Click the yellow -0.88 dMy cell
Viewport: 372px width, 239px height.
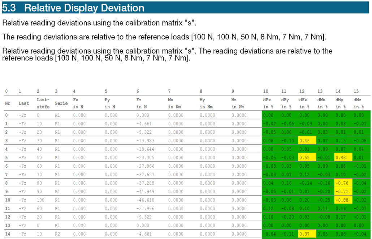tap(343, 200)
